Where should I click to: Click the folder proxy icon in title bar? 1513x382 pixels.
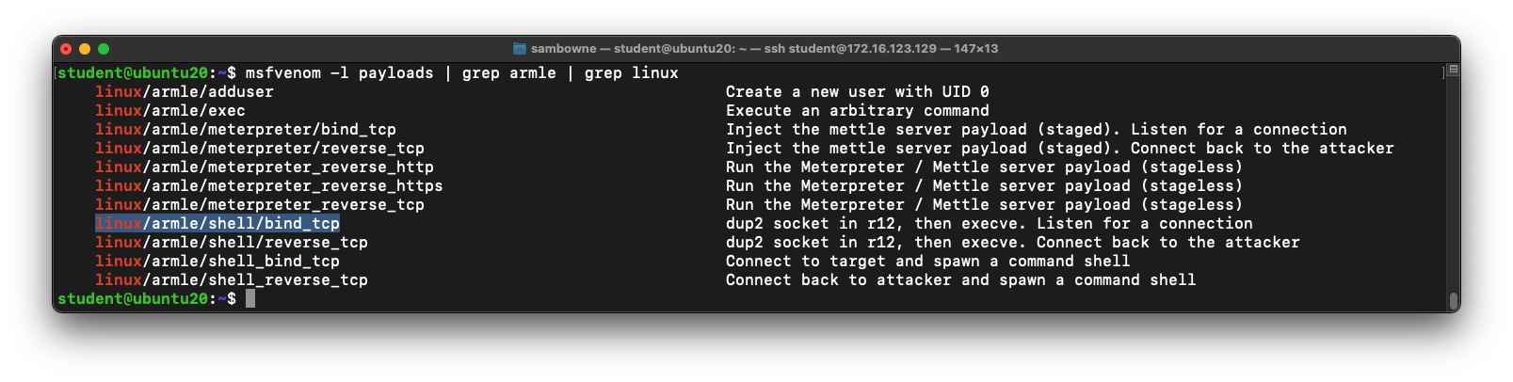pyautogui.click(x=520, y=48)
